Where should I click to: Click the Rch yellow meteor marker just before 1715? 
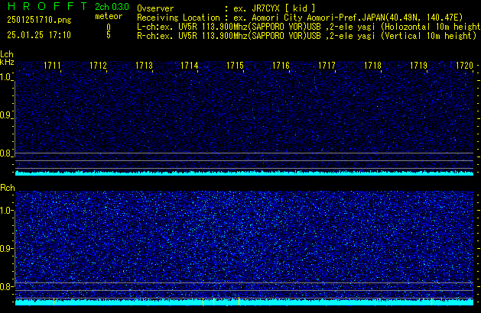[x=239, y=302]
